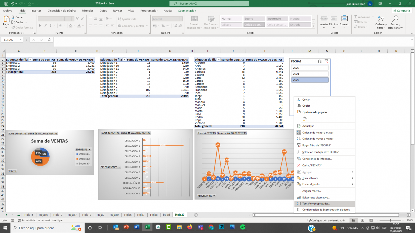The width and height of the screenshot is (415, 233).
Task: Switch to Page Break Preview icon
Action: pyautogui.click(x=371, y=220)
